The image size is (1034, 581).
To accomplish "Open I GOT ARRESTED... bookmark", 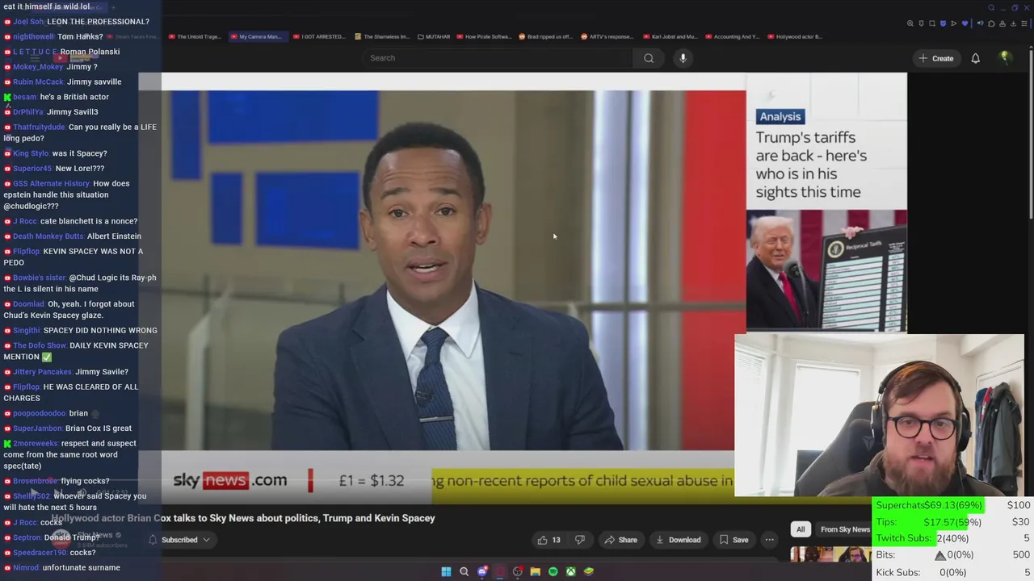I will click(x=318, y=36).
